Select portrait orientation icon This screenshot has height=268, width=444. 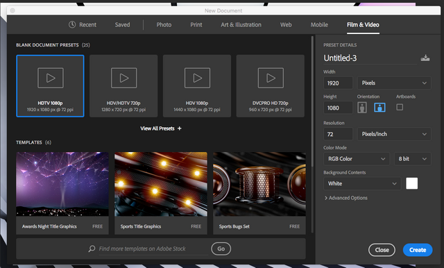tap(362, 108)
